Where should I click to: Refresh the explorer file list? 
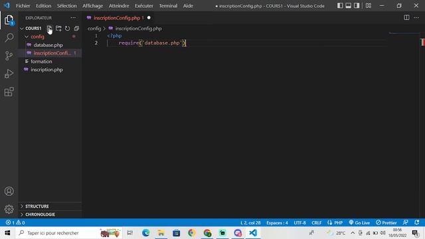pos(67,28)
